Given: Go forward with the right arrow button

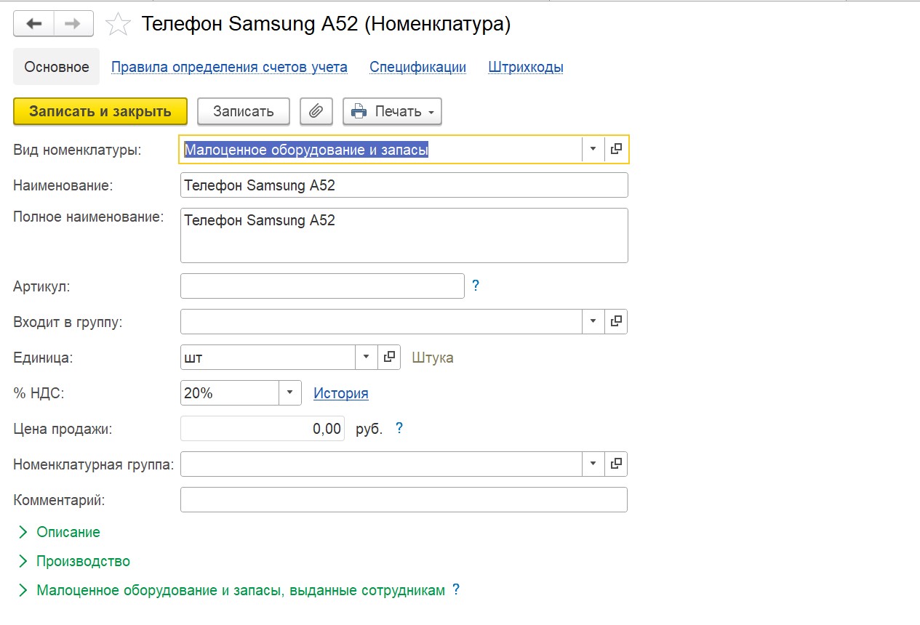Looking at the screenshot, I should [x=73, y=23].
